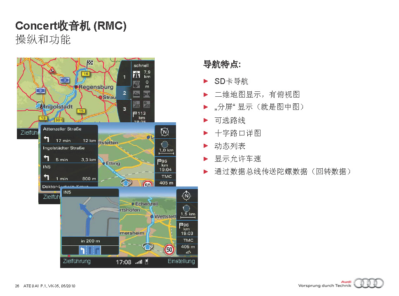The image size is (399, 296).
Task: Open the Zielführung menu beside 17:08
Action: point(77,261)
